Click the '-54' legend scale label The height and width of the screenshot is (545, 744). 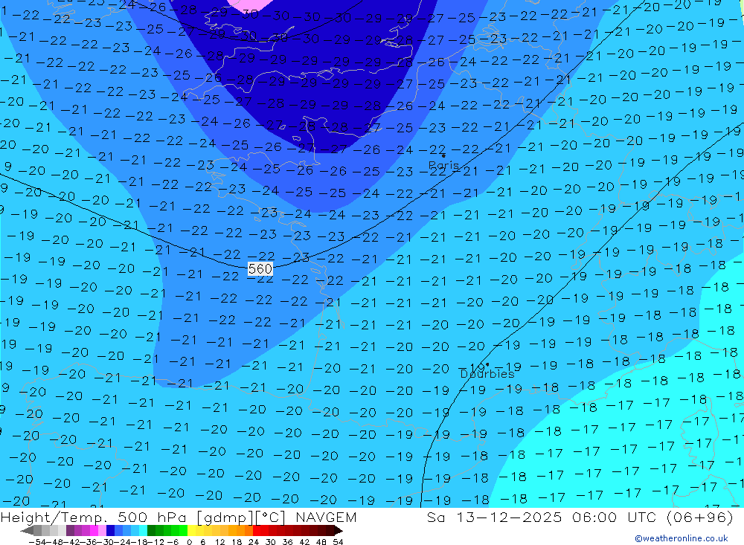point(37,542)
